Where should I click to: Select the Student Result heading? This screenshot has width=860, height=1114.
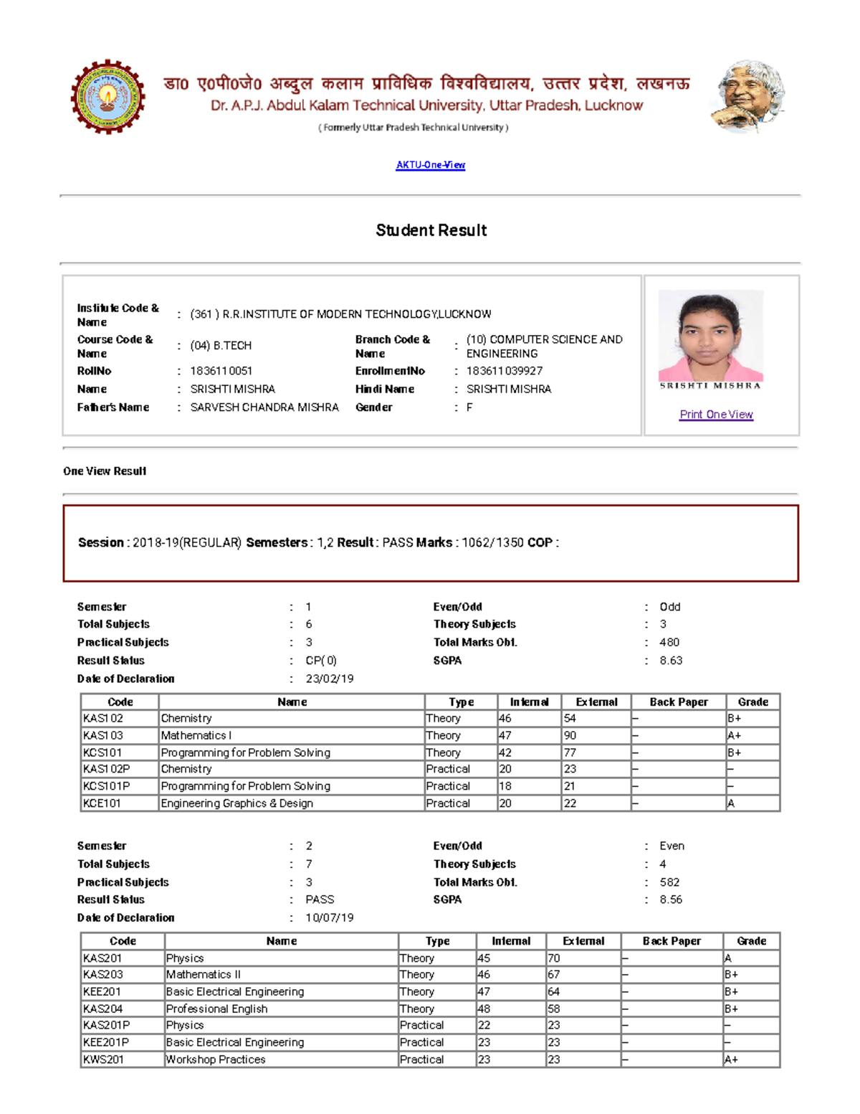pyautogui.click(x=430, y=230)
